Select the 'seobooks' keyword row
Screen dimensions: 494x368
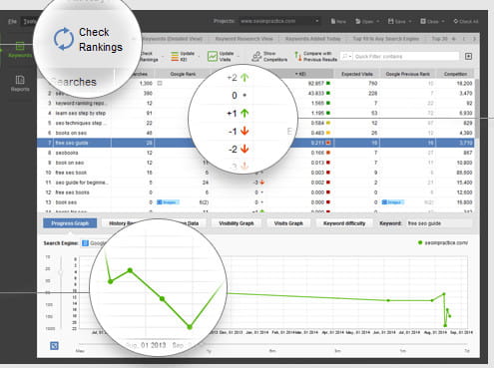tap(255, 153)
